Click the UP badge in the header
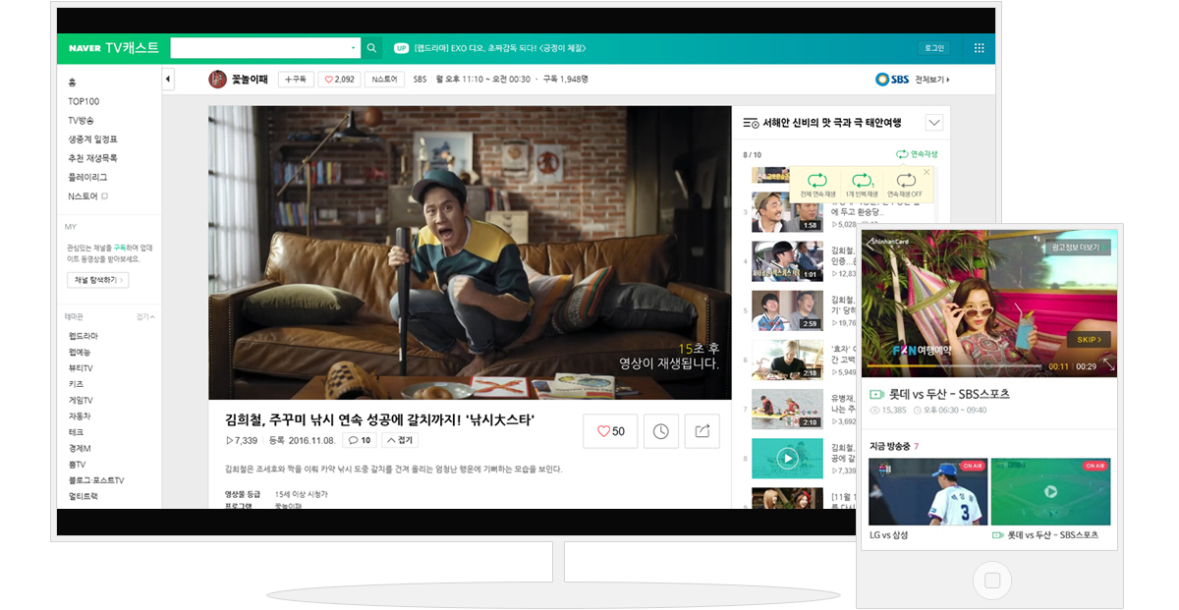Screen dimensions: 1179x610 tap(401, 48)
